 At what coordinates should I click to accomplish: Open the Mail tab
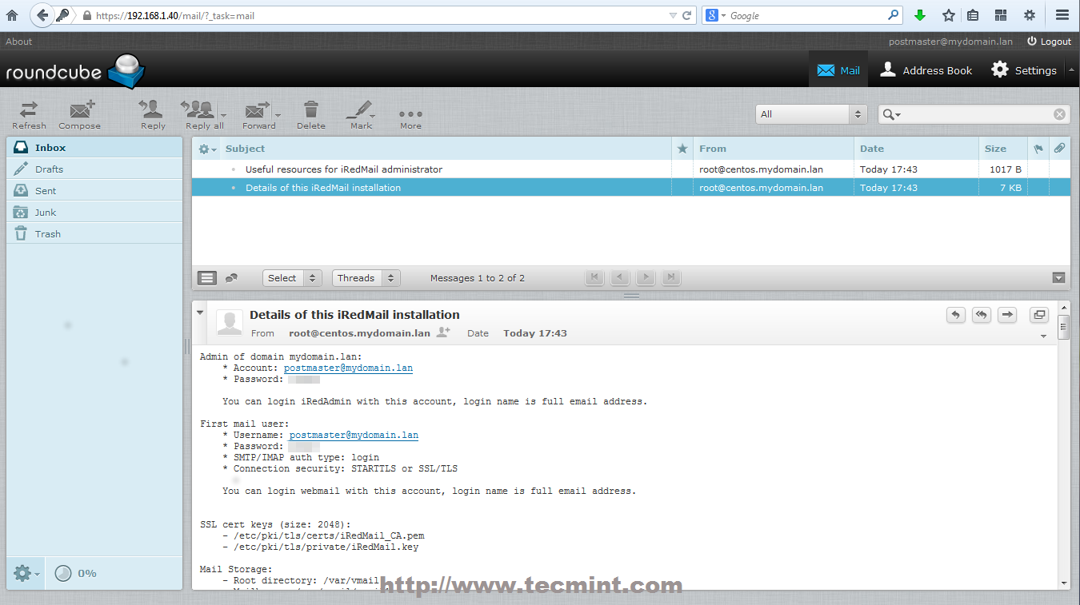pos(838,70)
